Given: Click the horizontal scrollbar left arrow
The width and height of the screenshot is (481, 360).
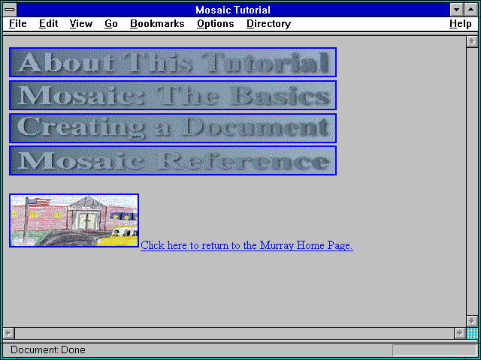Looking at the screenshot, I should pyautogui.click(x=9, y=333).
